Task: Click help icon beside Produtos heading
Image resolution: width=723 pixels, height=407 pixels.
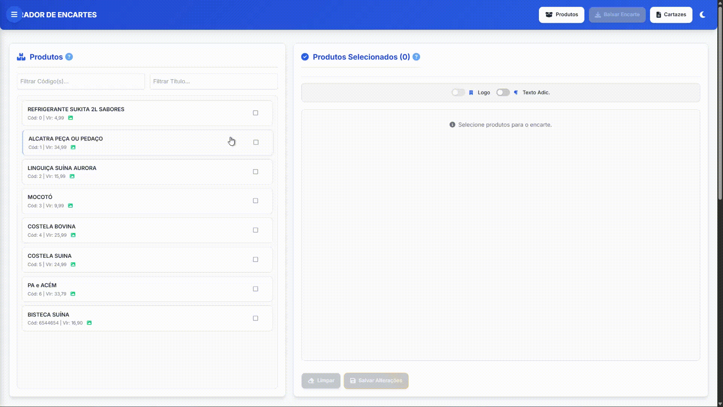Action: [x=69, y=57]
